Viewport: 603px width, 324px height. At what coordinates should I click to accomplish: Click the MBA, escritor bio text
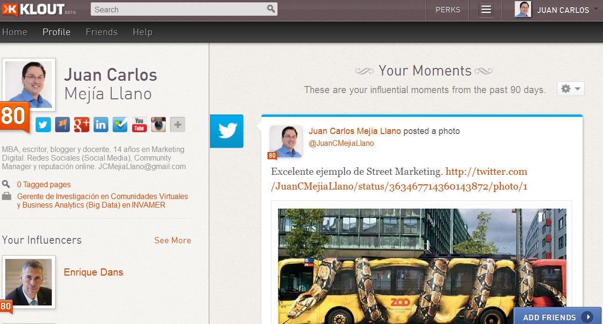[94, 158]
